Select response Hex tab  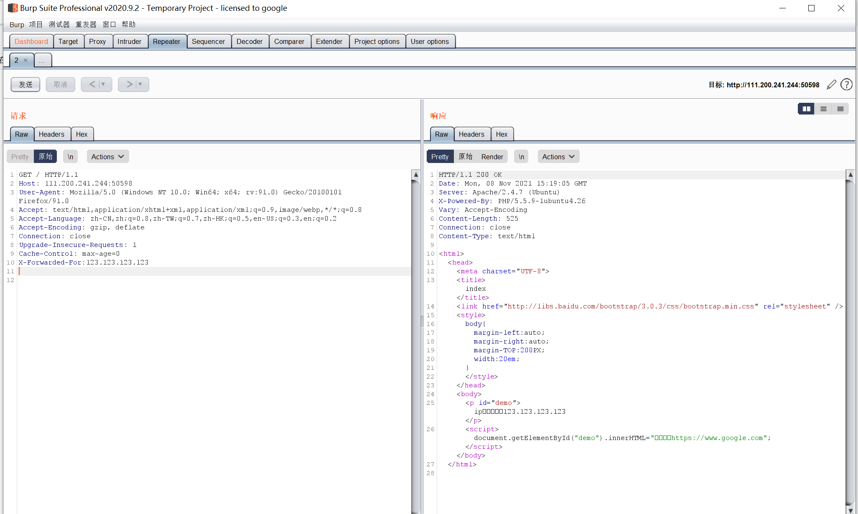click(x=502, y=134)
